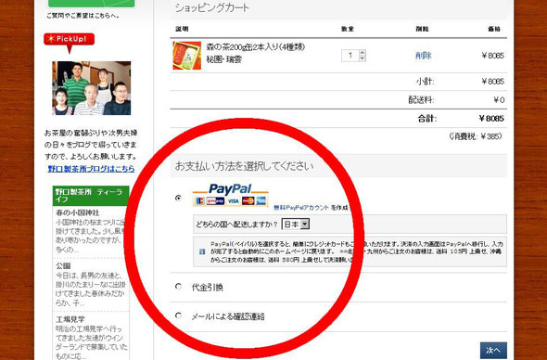This screenshot has width=547, height=360.
Task: Click the tea product thumbnail image
Action: [187, 56]
